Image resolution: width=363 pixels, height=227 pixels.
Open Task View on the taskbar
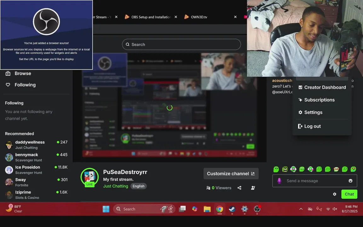(182, 209)
